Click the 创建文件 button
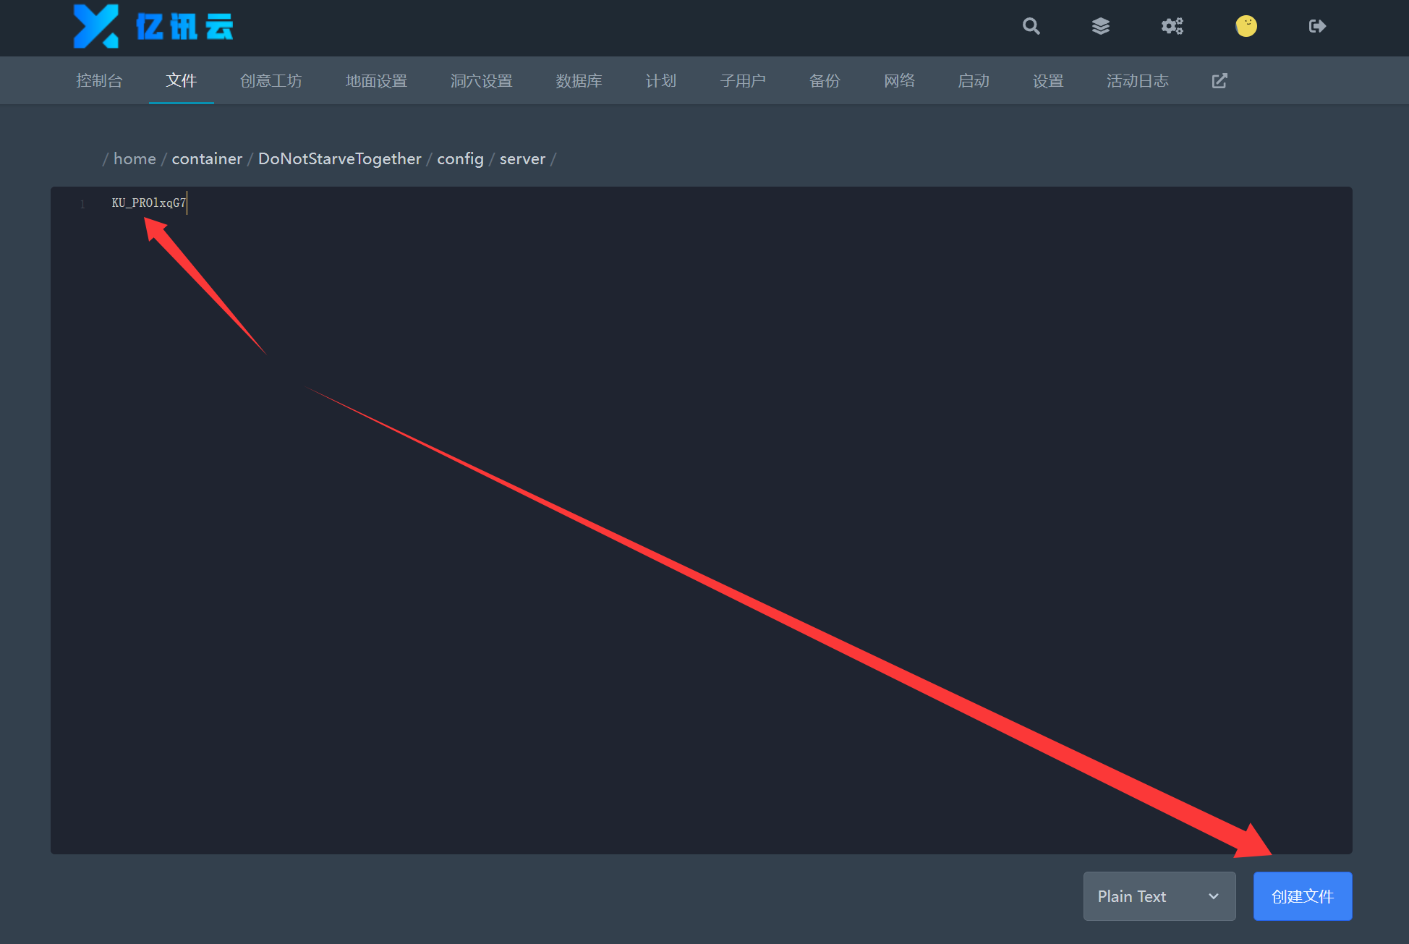 (x=1302, y=896)
